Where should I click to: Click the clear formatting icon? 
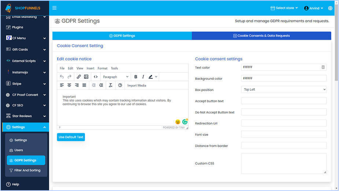point(111,85)
